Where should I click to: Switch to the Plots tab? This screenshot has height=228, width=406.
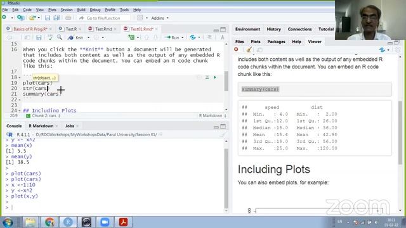255,42
